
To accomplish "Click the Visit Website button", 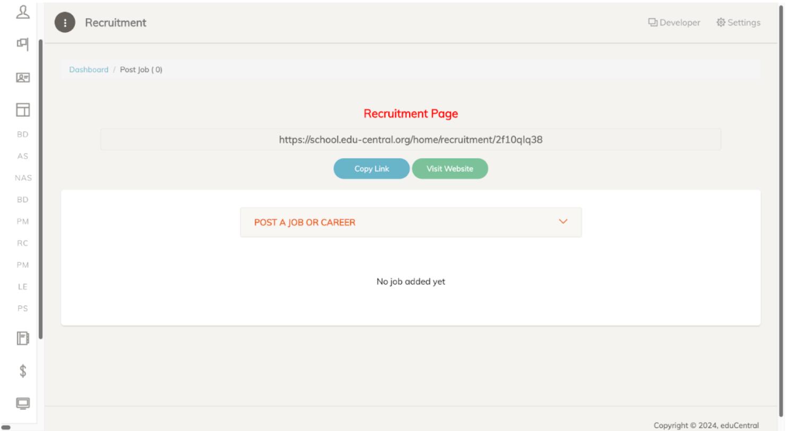I will pyautogui.click(x=450, y=168).
